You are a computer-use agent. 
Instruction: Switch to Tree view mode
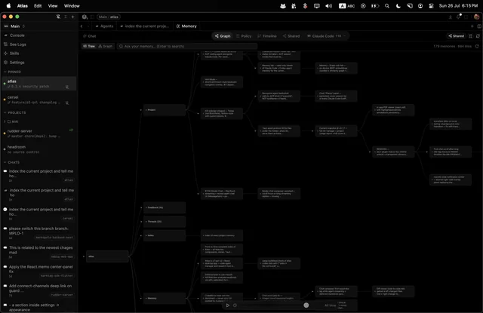coord(89,46)
